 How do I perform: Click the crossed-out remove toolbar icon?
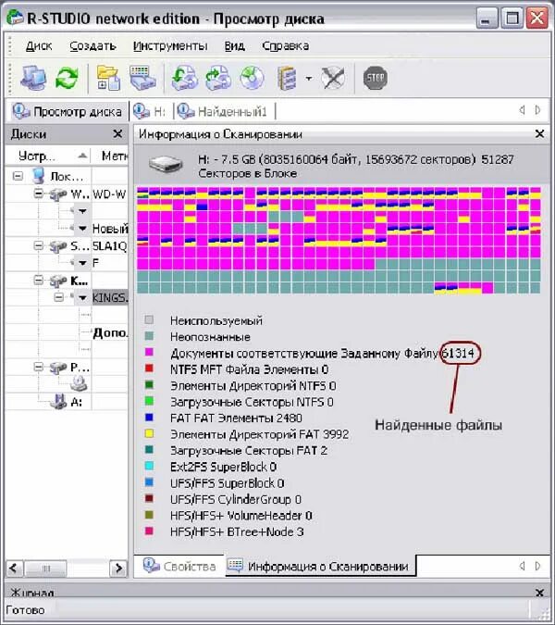tap(333, 78)
